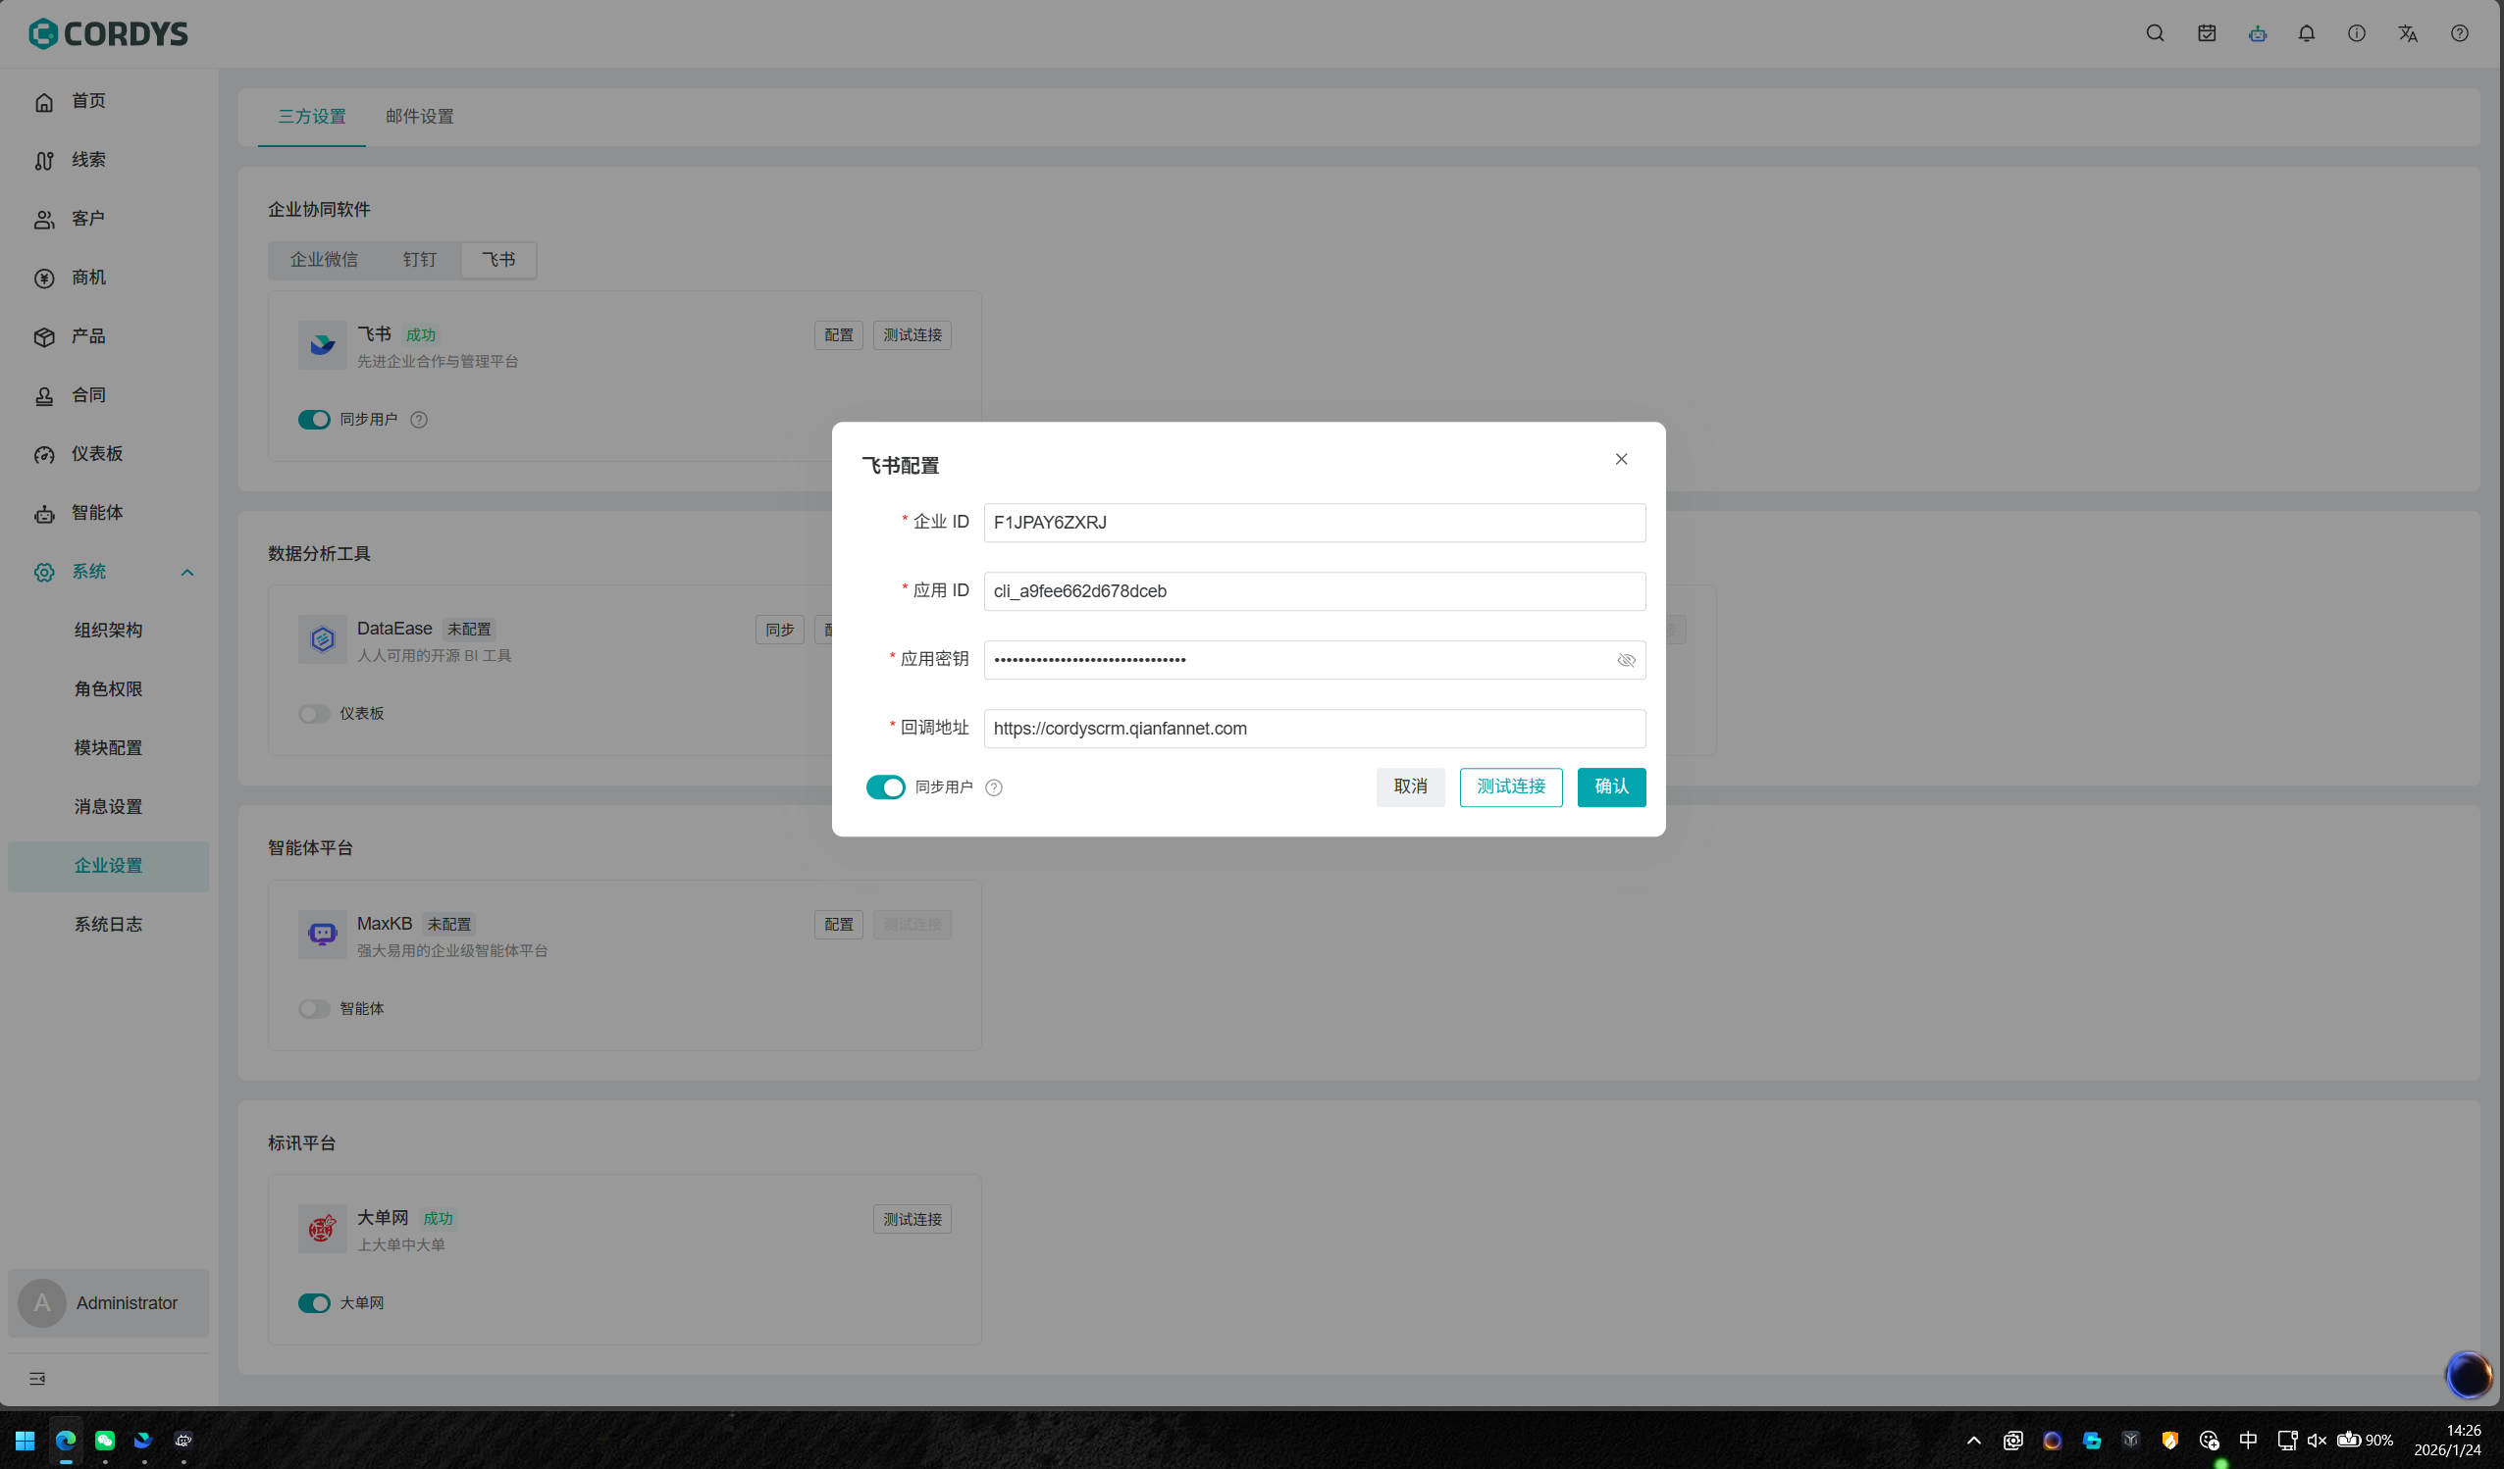Select the 钉钉 tab under 企业协同软件
The image size is (2504, 1469).
(419, 260)
